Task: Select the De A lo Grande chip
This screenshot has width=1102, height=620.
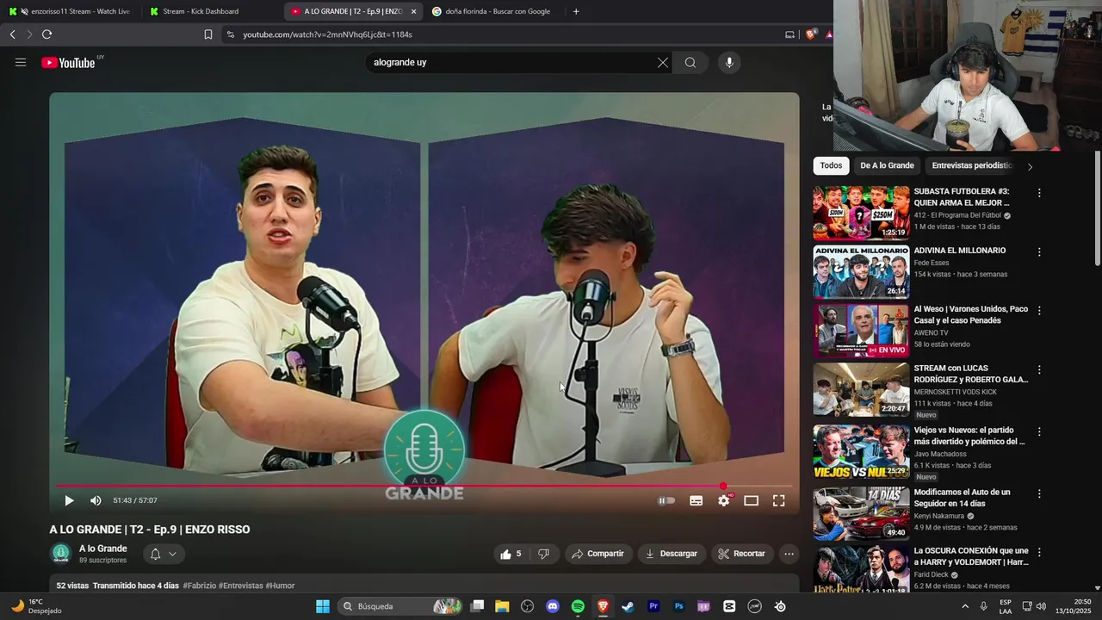Action: point(887,165)
